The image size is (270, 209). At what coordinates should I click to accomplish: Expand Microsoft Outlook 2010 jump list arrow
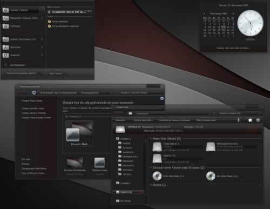(x=42, y=18)
